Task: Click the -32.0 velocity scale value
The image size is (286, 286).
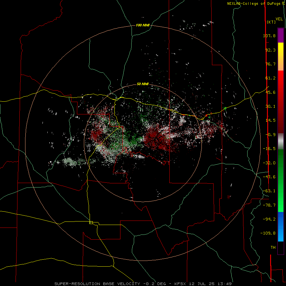Action: click(x=269, y=163)
